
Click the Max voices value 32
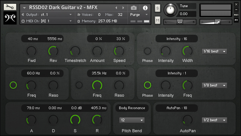click(120, 15)
